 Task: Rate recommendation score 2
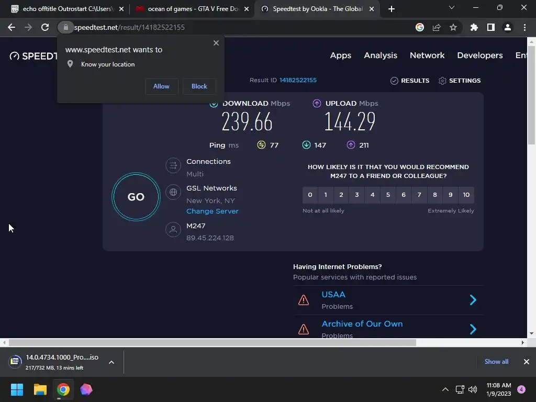[x=341, y=195]
